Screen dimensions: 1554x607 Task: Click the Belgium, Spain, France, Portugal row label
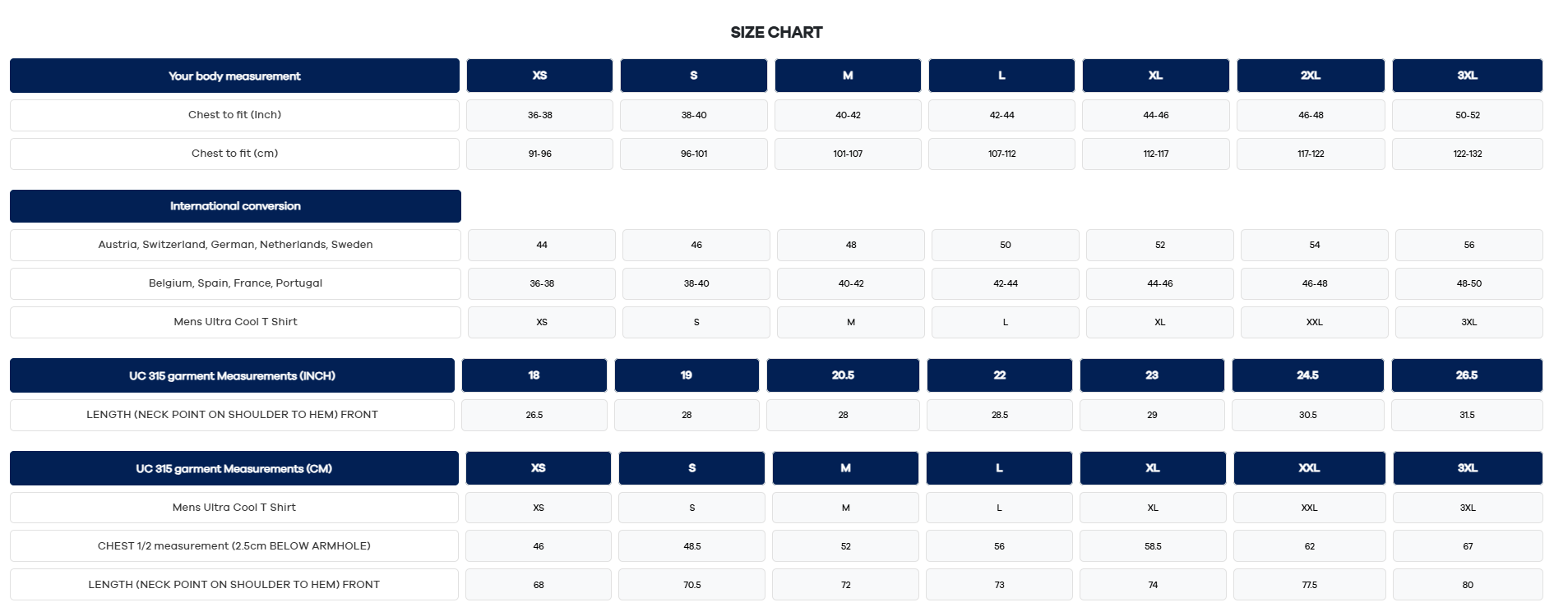click(x=235, y=283)
